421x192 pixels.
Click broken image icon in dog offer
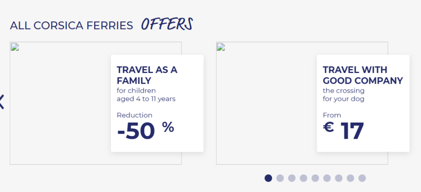[x=221, y=47]
